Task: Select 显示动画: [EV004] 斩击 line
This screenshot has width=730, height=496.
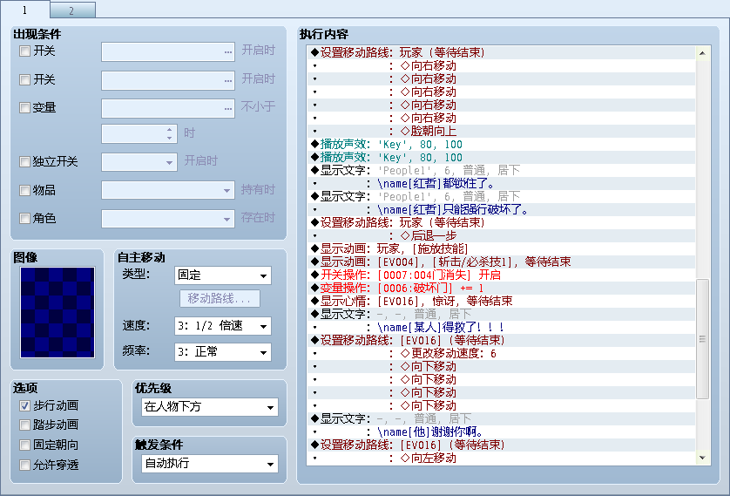Action: click(x=501, y=262)
